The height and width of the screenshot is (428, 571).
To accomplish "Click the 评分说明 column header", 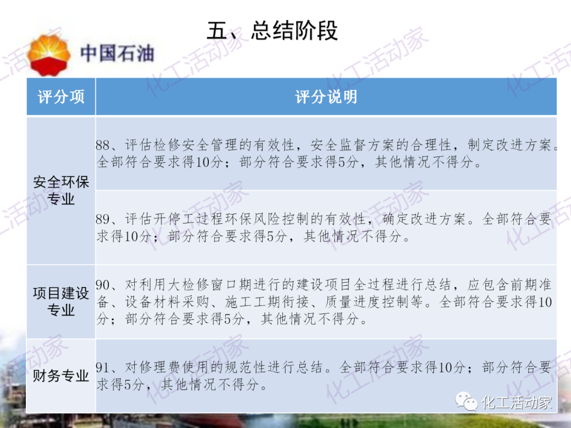I will [326, 97].
